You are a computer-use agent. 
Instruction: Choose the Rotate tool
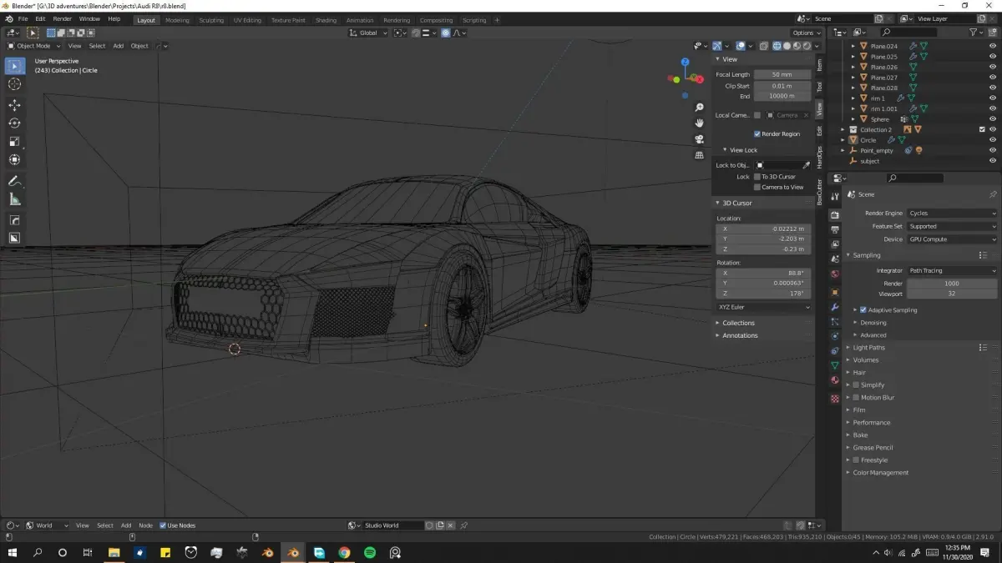15,123
